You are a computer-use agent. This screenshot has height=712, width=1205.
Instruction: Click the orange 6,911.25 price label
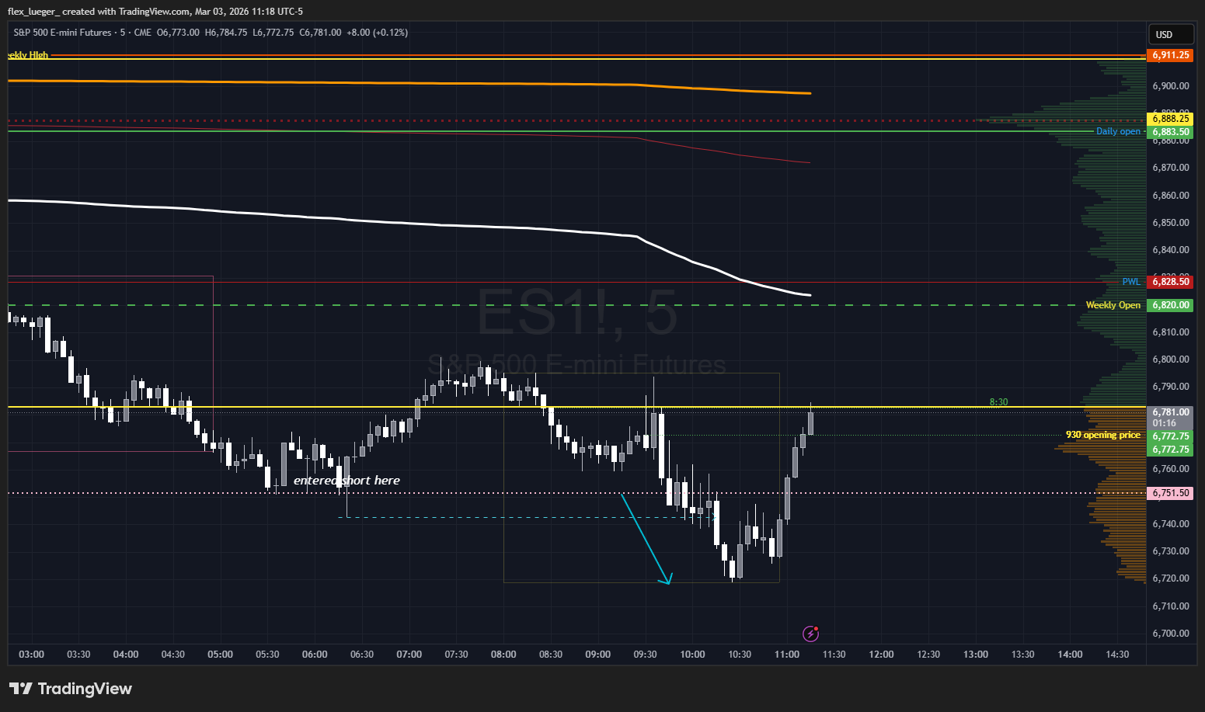(x=1170, y=55)
